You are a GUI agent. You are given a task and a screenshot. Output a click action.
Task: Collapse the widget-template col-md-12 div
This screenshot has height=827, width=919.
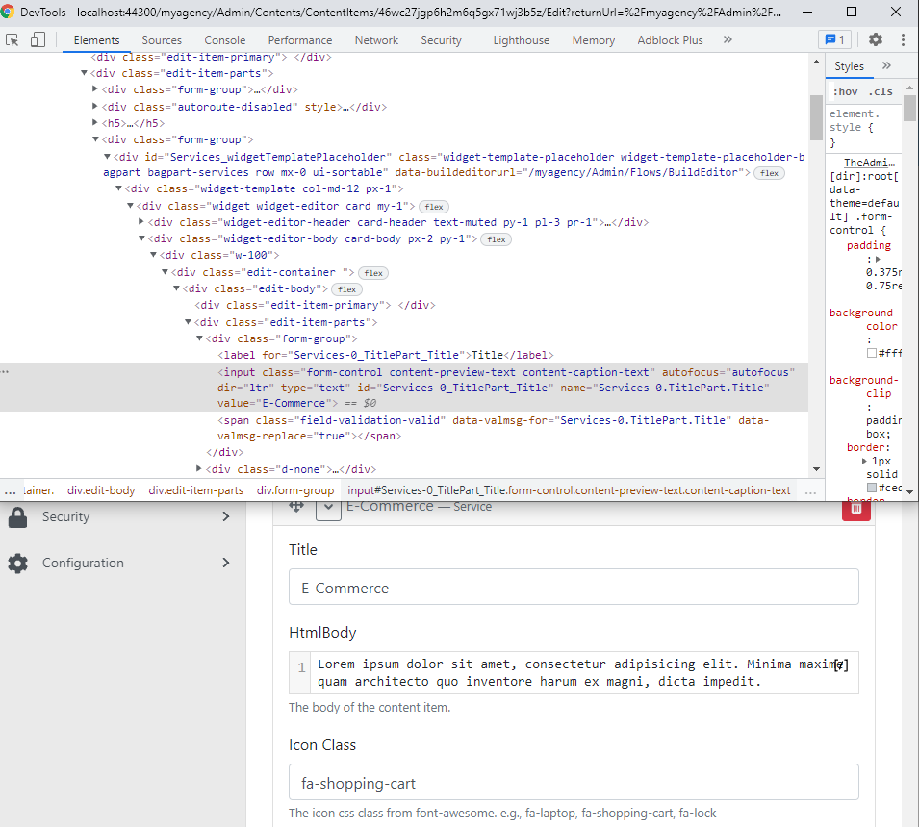pos(118,188)
